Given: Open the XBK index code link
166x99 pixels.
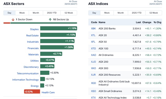Looking at the screenshot, I should 93,29.
